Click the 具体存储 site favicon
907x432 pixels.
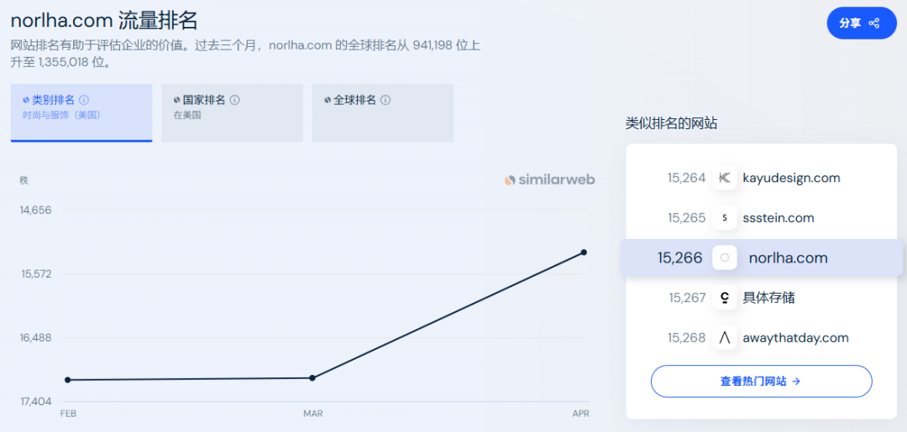(x=724, y=298)
